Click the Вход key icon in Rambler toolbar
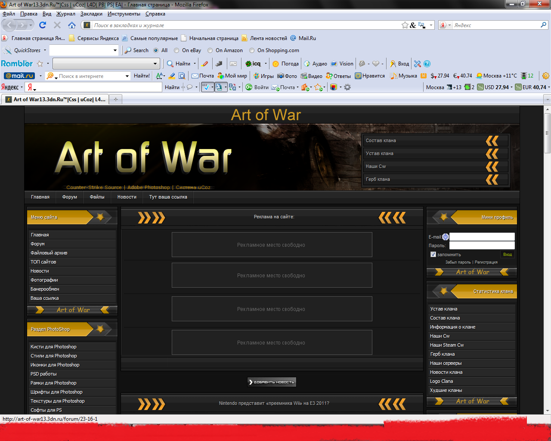The height and width of the screenshot is (441, 551). click(x=399, y=64)
